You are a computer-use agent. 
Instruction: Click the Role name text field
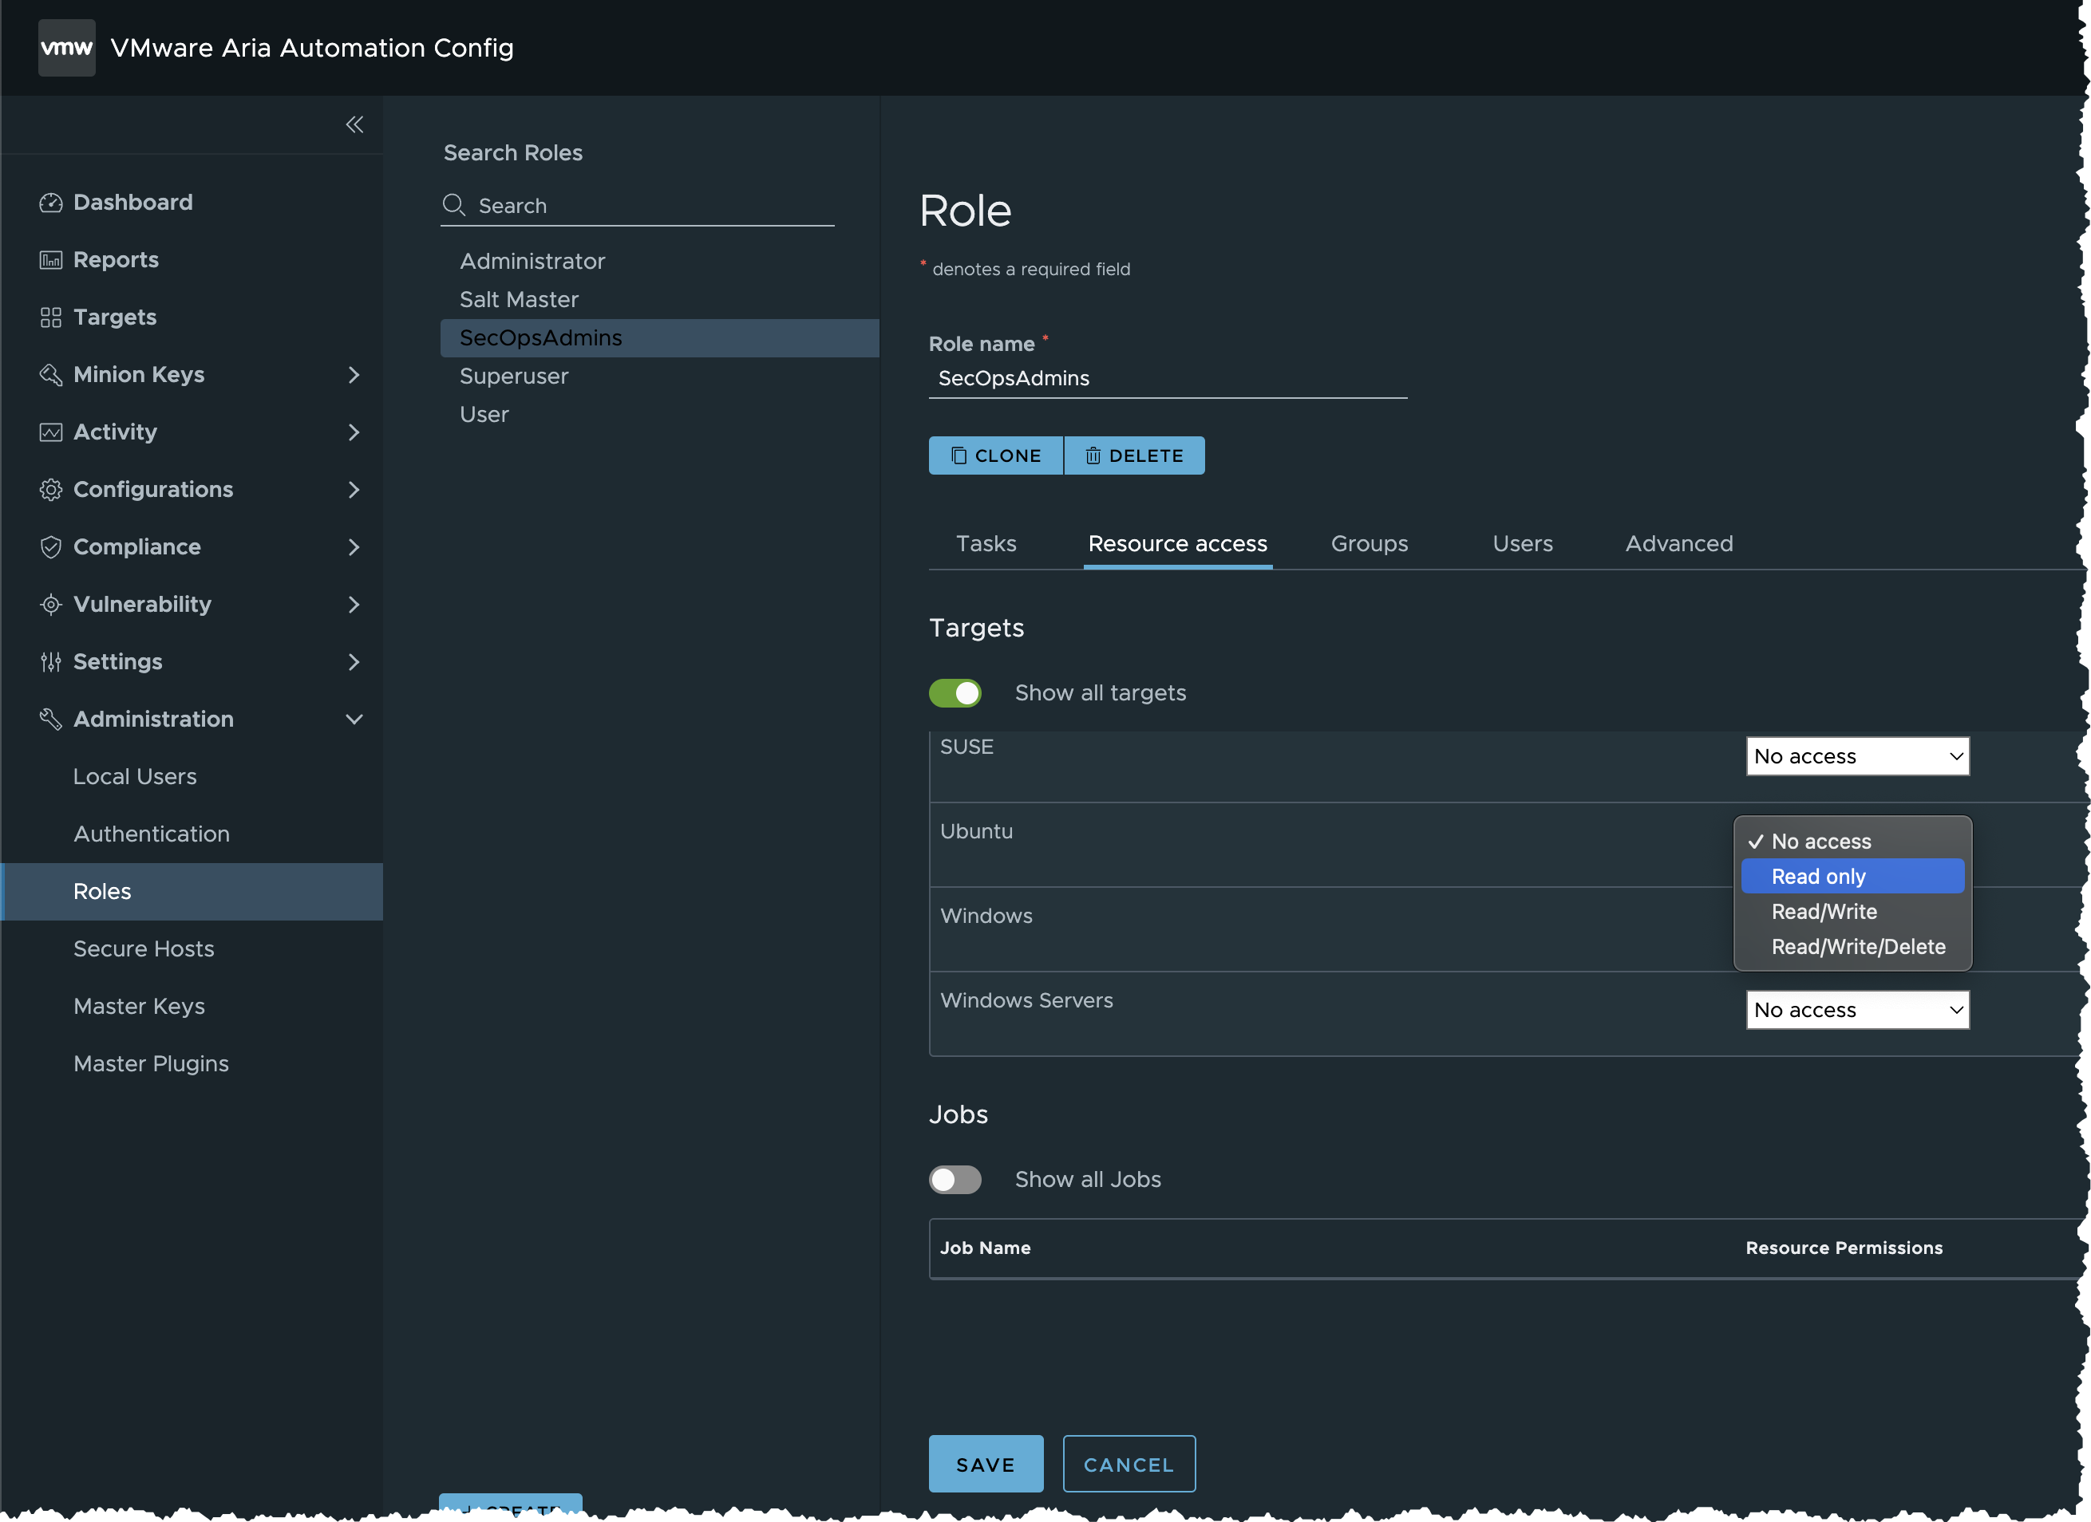pos(1167,378)
